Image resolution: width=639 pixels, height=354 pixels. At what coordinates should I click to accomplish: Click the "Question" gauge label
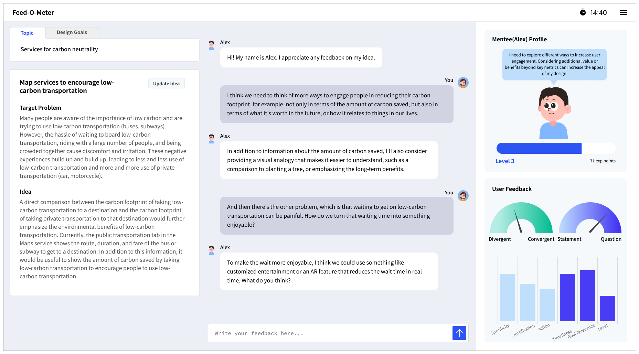611,239
